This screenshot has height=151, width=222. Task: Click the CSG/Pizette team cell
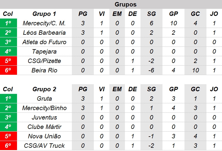point(44,61)
